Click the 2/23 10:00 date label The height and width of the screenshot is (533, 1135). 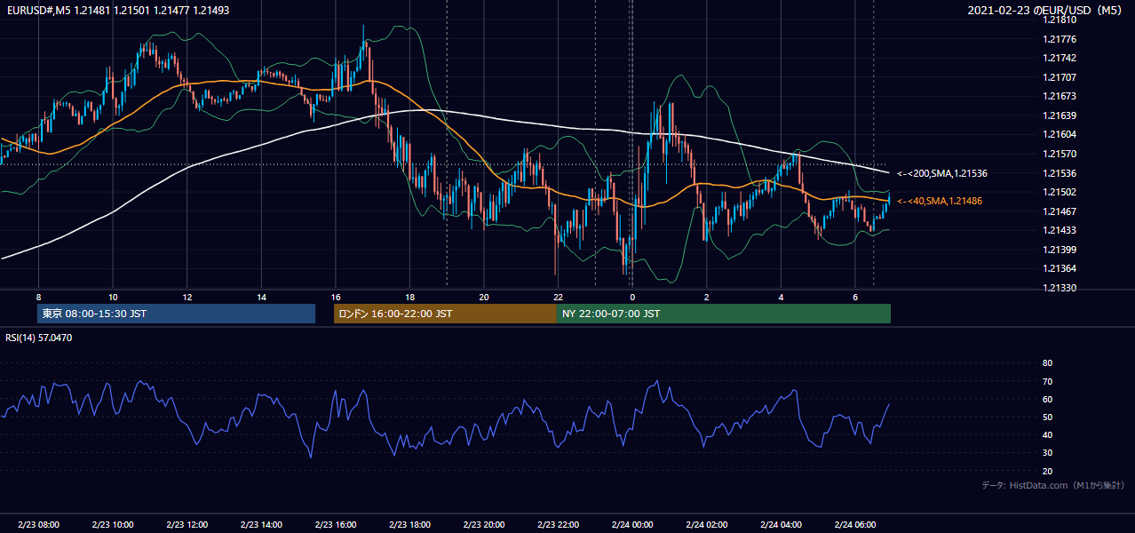[x=113, y=525]
